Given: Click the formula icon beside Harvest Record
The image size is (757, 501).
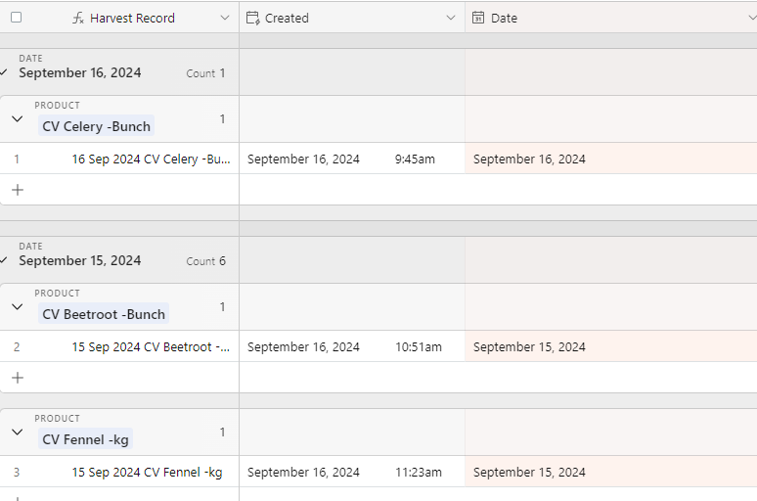Looking at the screenshot, I should 78,19.
